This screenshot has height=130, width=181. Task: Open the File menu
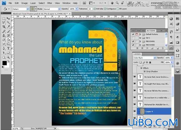point(10,3)
